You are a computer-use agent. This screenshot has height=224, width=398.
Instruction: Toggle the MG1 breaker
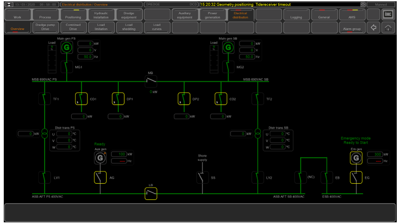click(x=67, y=67)
